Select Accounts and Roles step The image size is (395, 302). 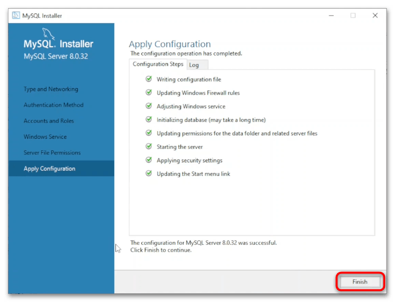(x=49, y=121)
